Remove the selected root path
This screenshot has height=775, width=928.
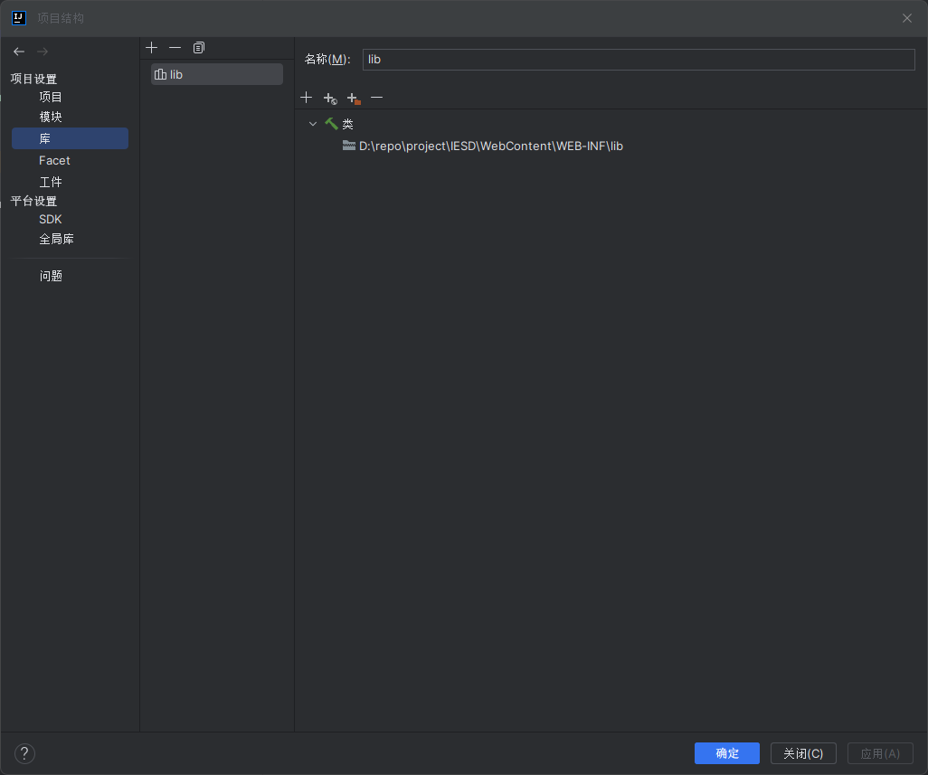(x=376, y=97)
